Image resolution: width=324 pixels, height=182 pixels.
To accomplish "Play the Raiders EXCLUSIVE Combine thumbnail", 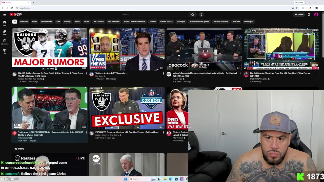I will click(127, 108).
